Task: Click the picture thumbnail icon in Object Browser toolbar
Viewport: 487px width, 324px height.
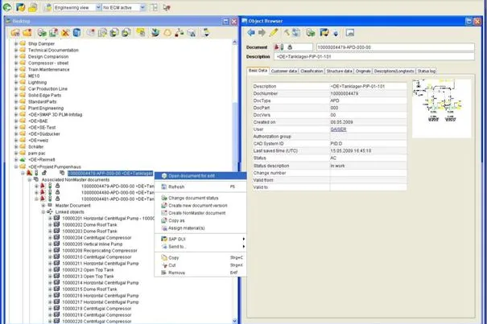Action: (350, 32)
